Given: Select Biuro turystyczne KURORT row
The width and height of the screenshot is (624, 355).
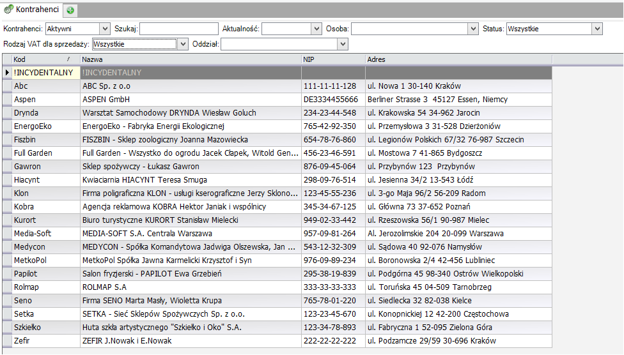Looking at the screenshot, I should tap(277, 220).
